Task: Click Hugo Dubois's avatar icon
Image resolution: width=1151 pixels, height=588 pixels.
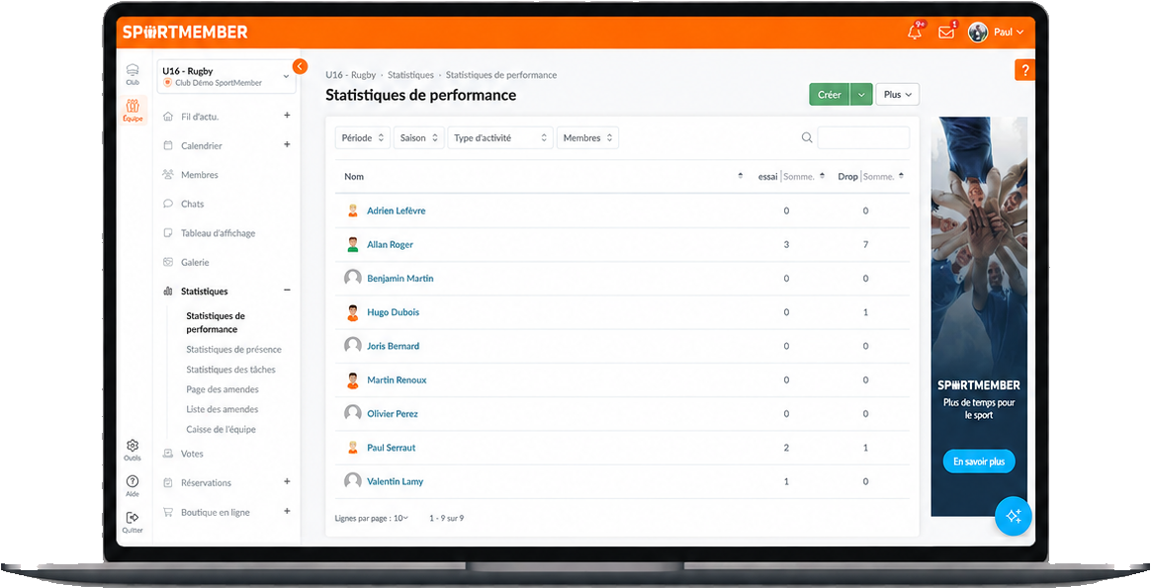Action: point(352,312)
